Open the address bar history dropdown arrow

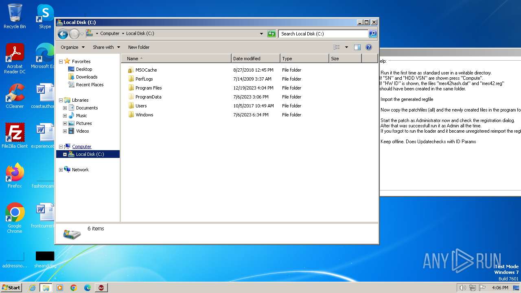coord(261,34)
